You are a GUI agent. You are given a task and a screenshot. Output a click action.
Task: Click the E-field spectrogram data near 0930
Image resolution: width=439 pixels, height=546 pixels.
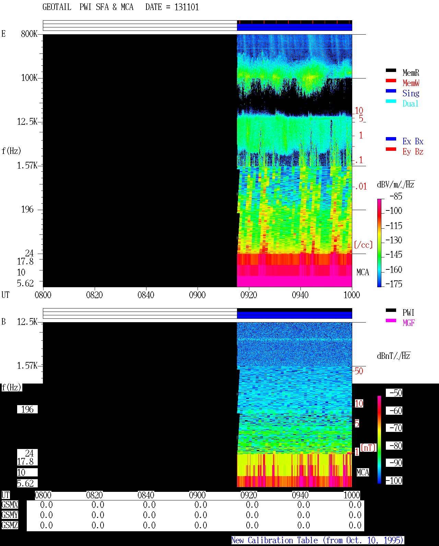point(274,160)
